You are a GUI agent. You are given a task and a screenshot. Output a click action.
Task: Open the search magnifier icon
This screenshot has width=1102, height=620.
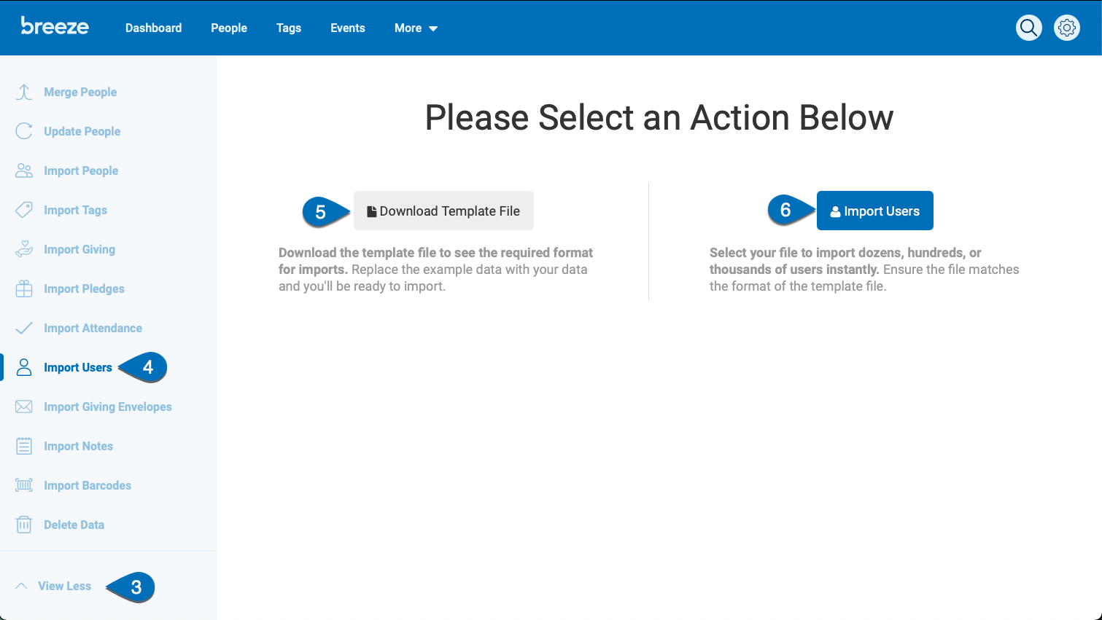(1028, 28)
